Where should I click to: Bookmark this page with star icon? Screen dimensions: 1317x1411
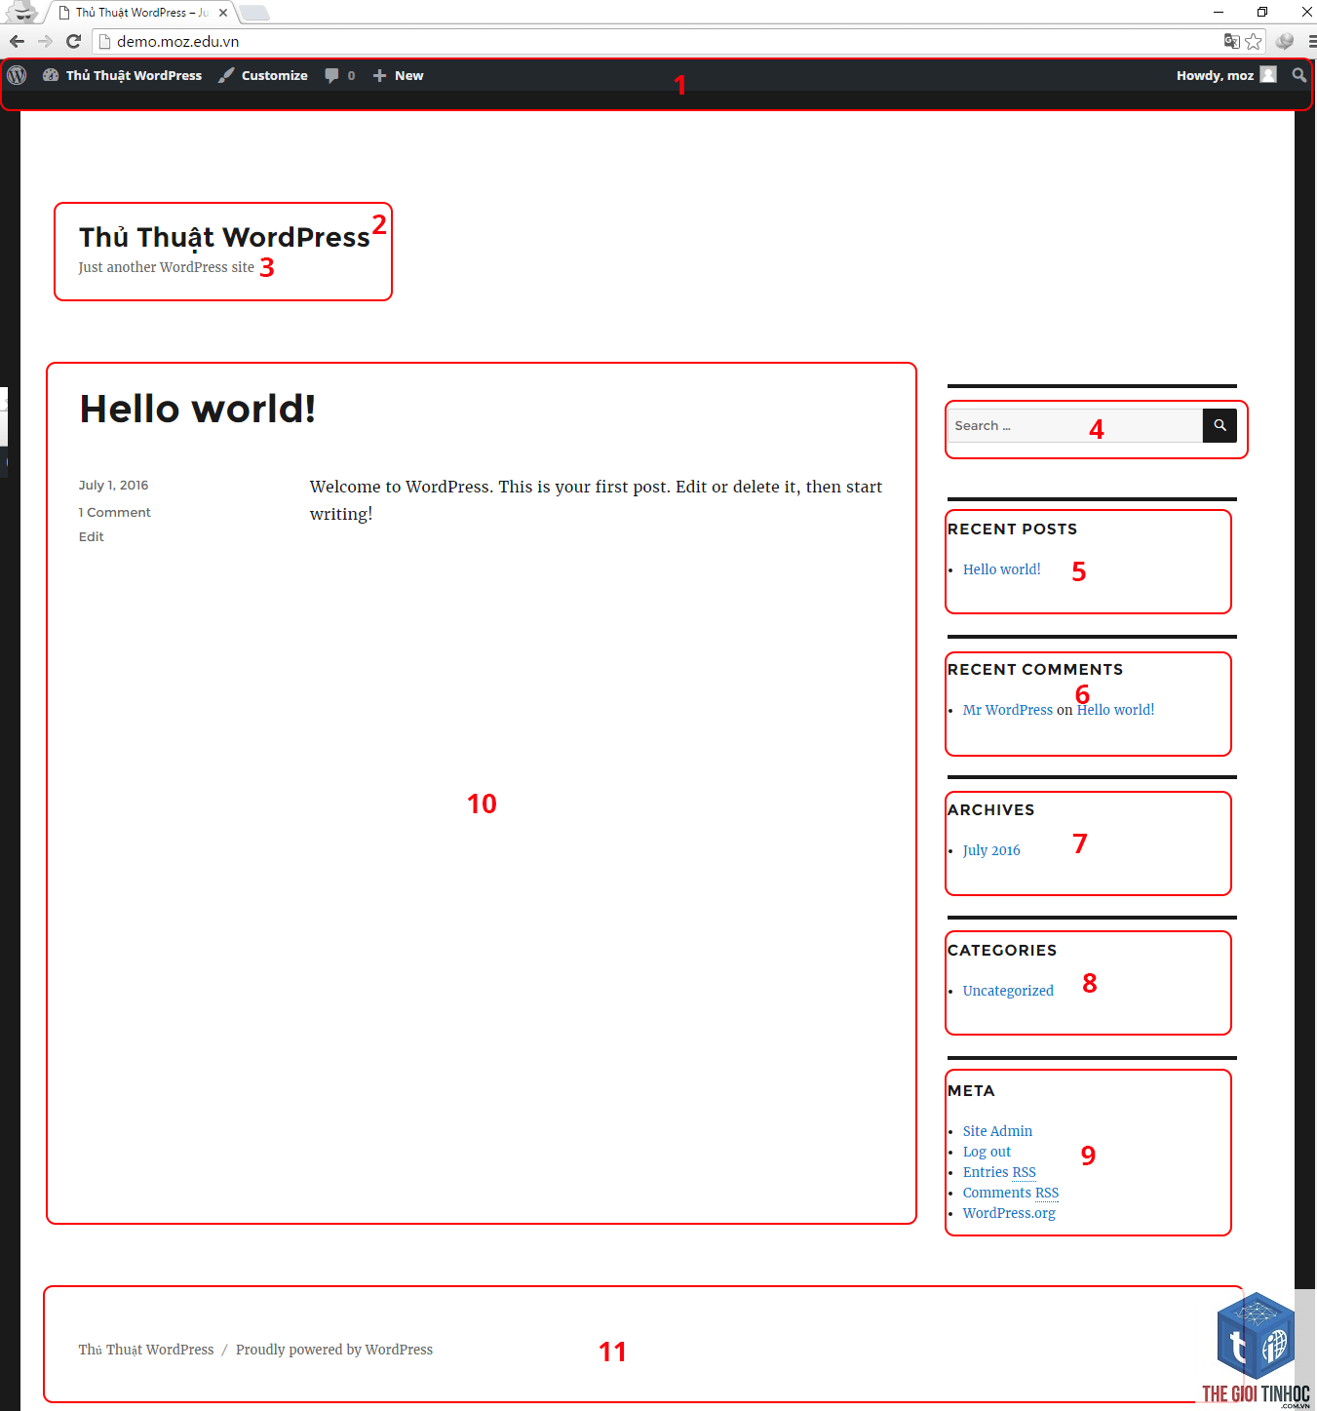tap(1254, 41)
